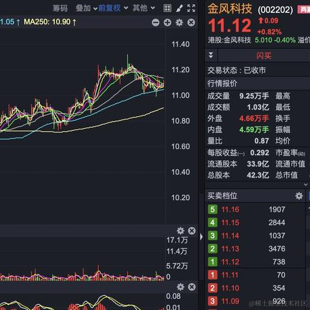Select buy level 2 price 11.10

(x=231, y=288)
